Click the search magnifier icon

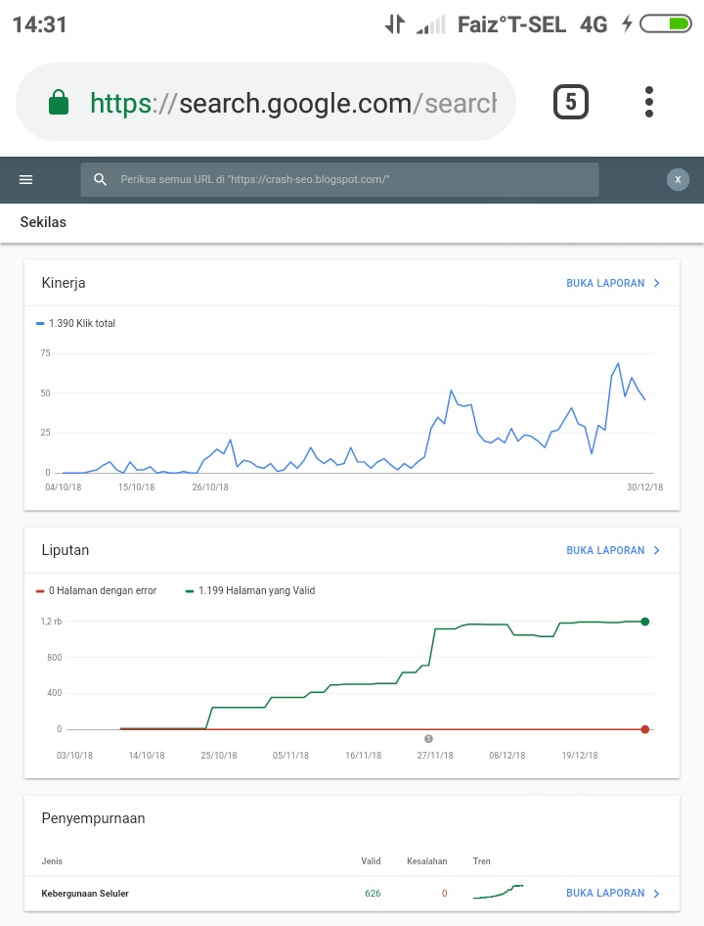point(100,179)
